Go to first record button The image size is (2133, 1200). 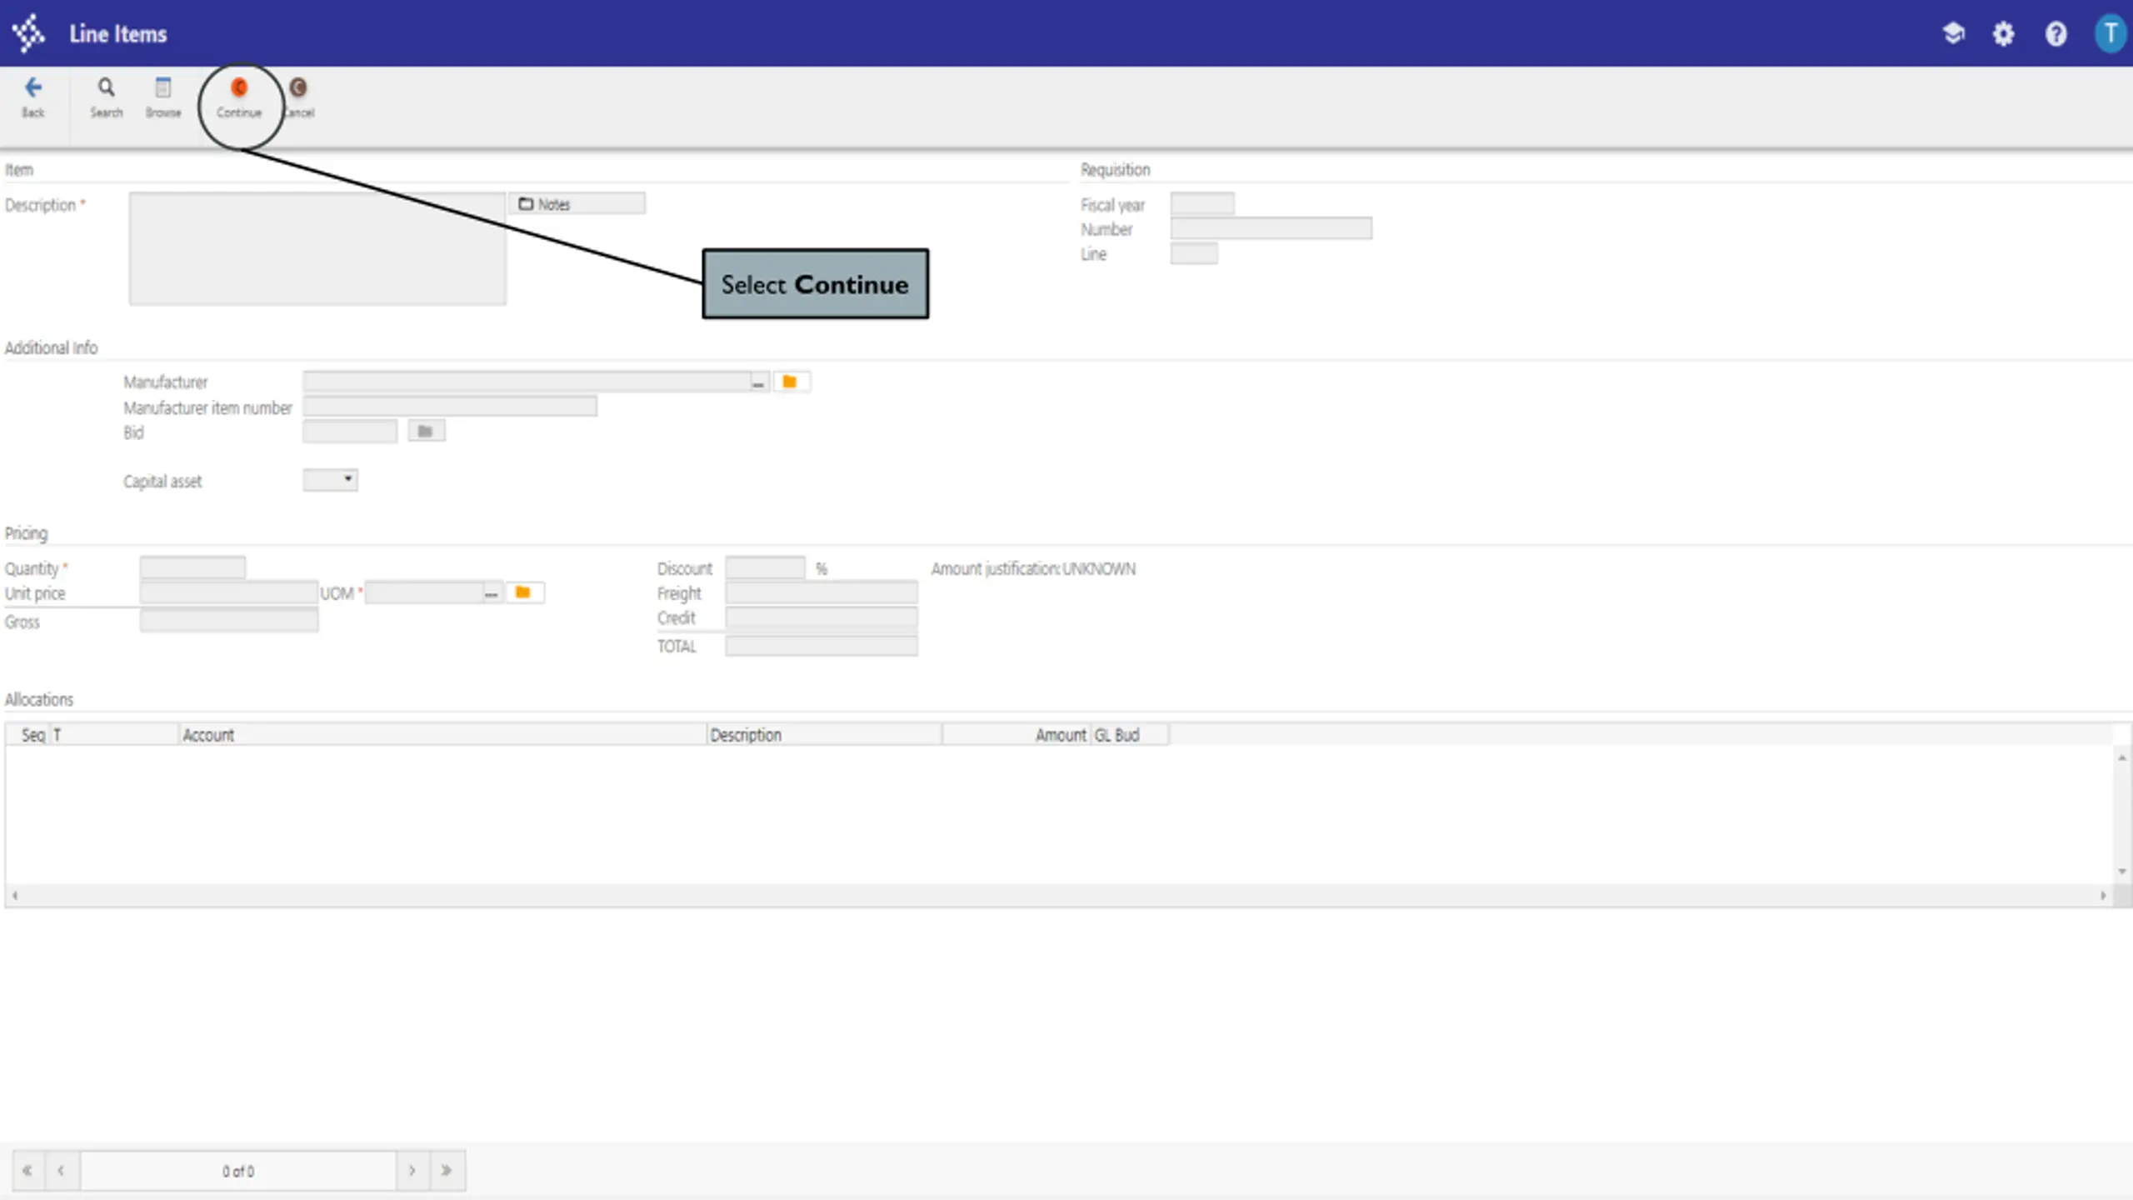[x=27, y=1171]
